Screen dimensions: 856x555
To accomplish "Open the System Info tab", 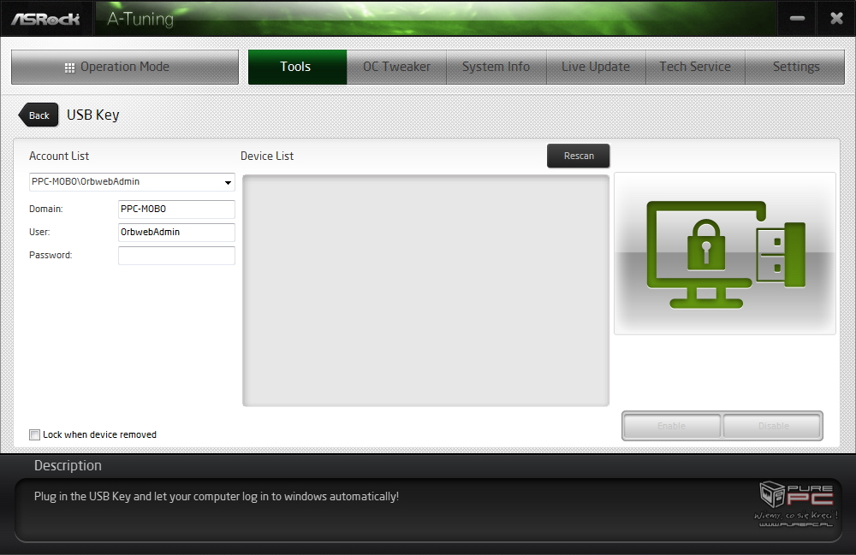I will 496,67.
